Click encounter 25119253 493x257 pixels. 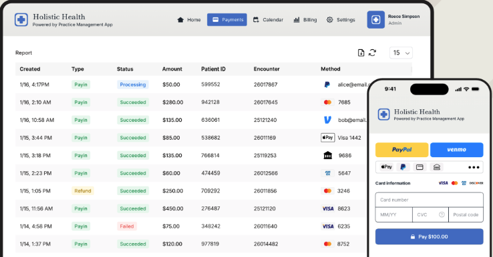(x=265, y=155)
